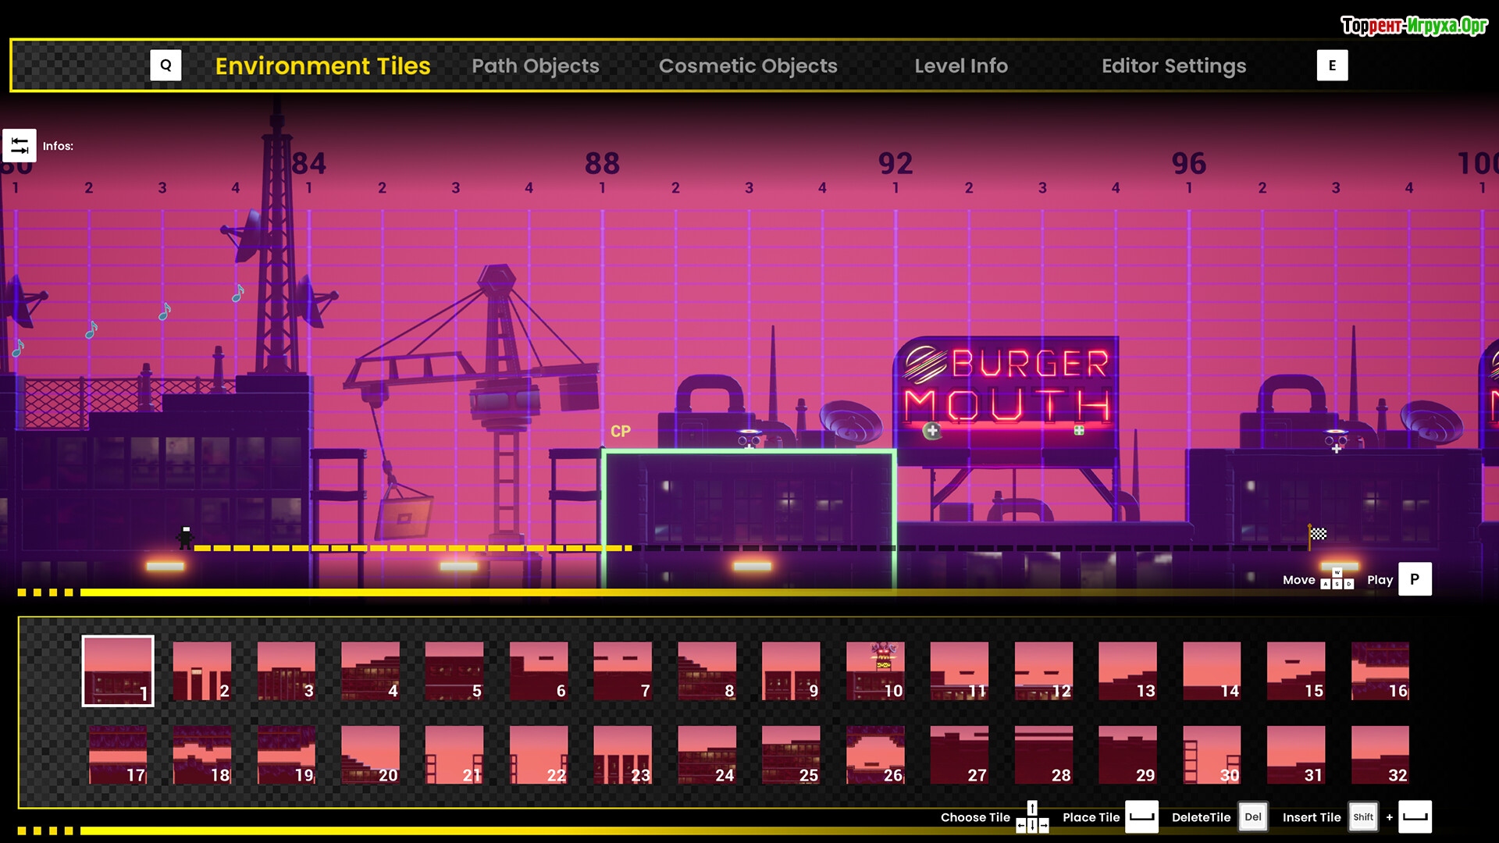Click the WASD move keys icon
1499x843 pixels.
pos(1337,579)
